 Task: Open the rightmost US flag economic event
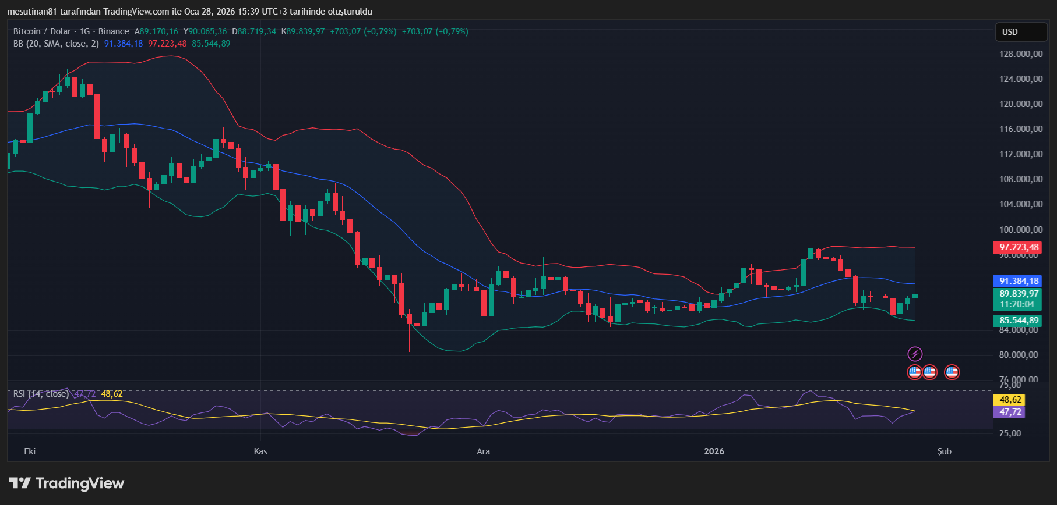pos(952,372)
